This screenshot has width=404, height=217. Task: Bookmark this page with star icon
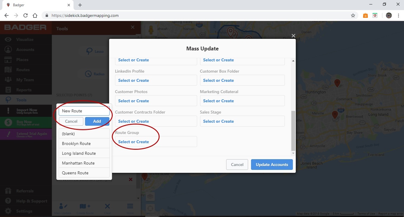[x=353, y=15]
